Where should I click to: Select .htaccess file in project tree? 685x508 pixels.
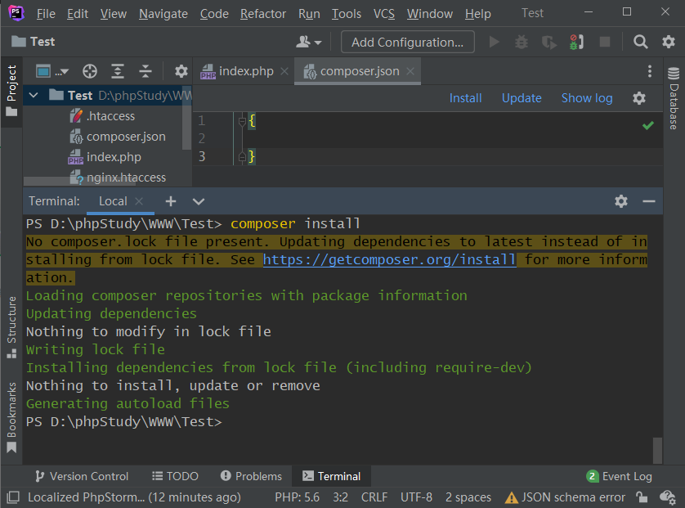coord(102,116)
